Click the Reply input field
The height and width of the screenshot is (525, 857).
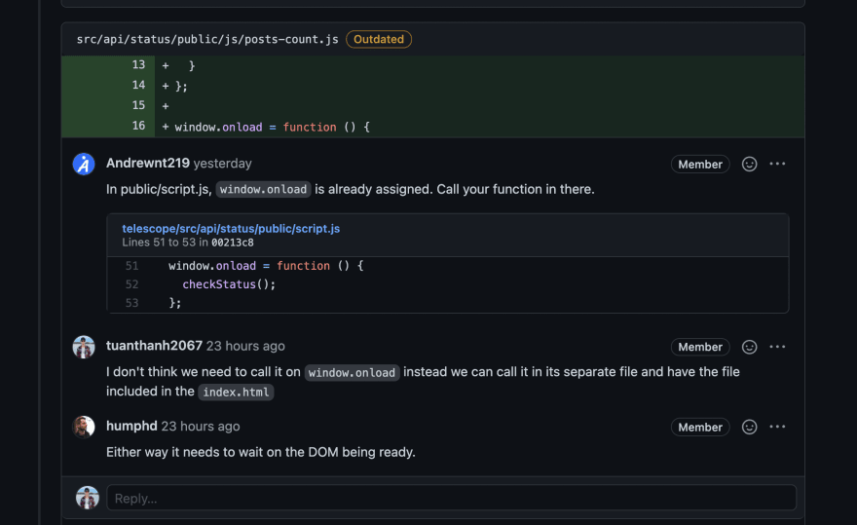[x=452, y=498]
